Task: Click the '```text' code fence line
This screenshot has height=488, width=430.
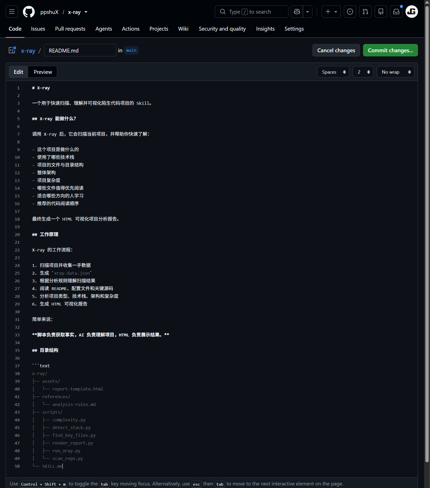Action: (41, 366)
